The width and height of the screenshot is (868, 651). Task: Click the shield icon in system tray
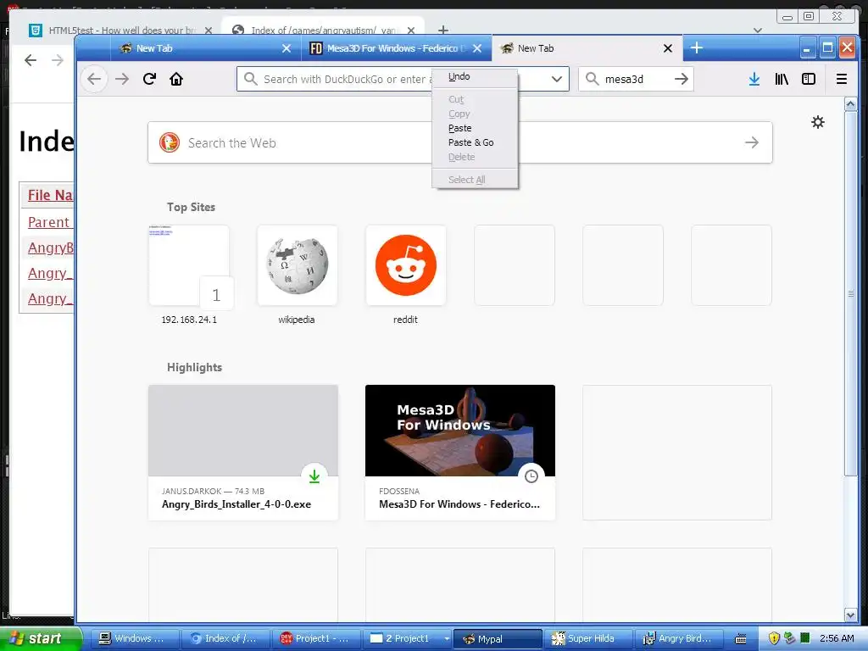coord(774,638)
